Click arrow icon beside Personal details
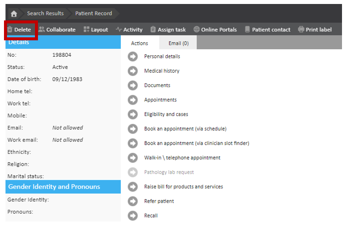Screen dimensions: 346x231 (x=133, y=57)
